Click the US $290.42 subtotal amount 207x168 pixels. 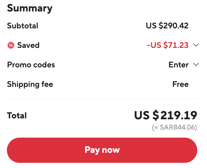[167, 26]
